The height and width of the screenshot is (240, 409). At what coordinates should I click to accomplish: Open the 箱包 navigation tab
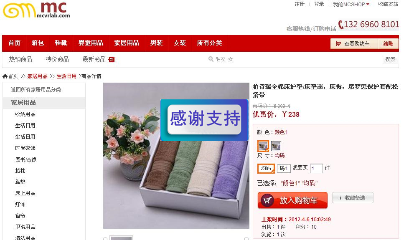coord(38,43)
